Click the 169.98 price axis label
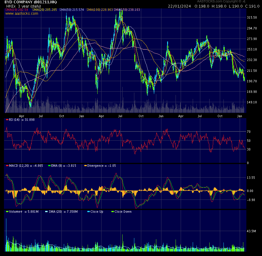 (x=252, y=92)
